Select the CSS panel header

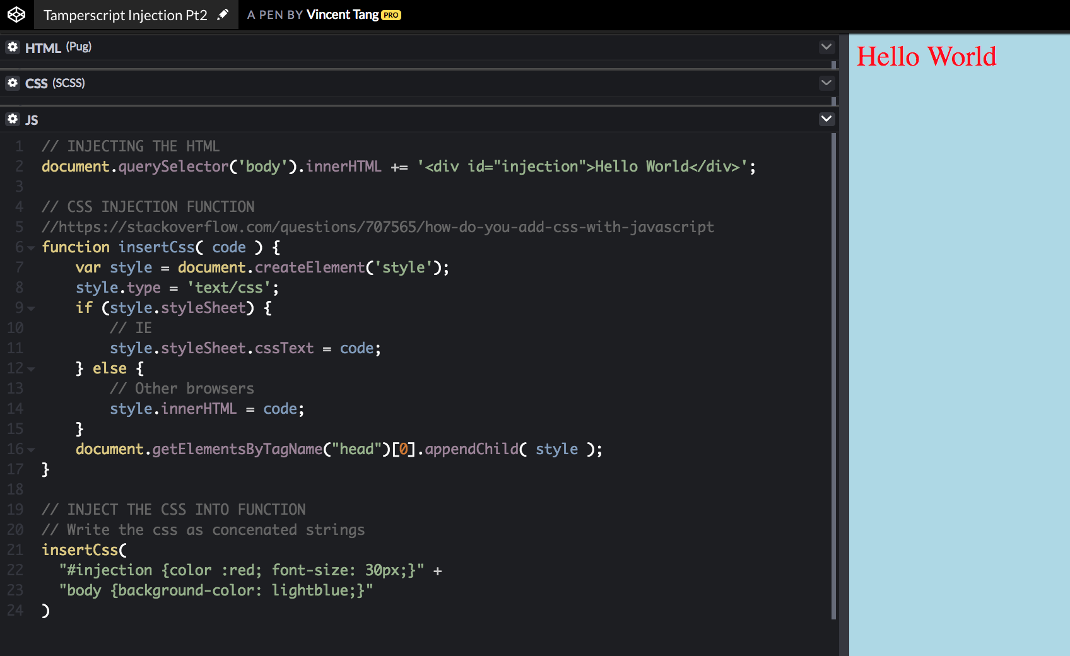point(419,83)
